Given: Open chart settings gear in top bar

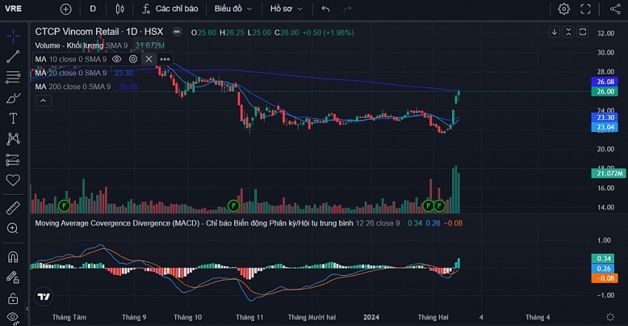Looking at the screenshot, I should point(564,9).
